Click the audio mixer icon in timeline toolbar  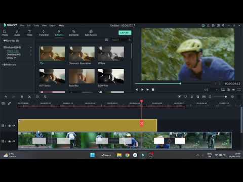coord(197,97)
